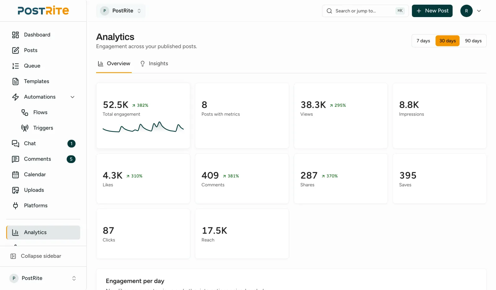Image resolution: width=496 pixels, height=290 pixels.
Task: Select the 90 days range
Action: coord(473,41)
